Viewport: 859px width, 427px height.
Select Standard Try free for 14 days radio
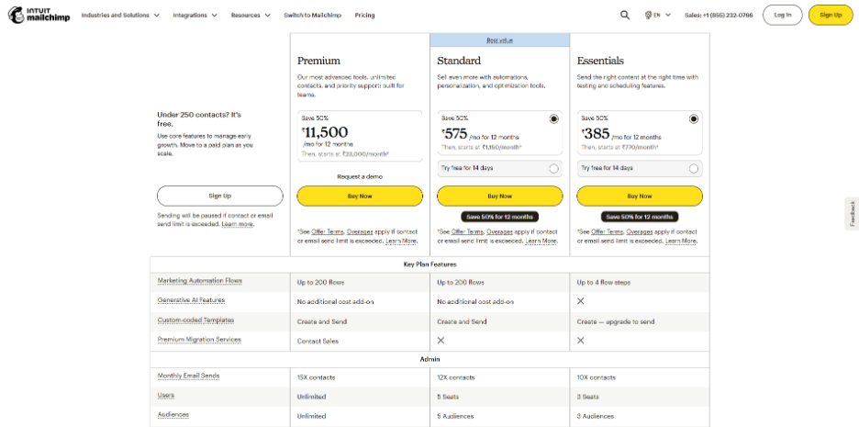click(x=554, y=168)
